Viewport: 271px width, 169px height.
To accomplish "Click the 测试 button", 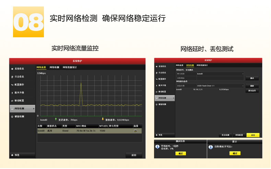I will click(252, 78).
